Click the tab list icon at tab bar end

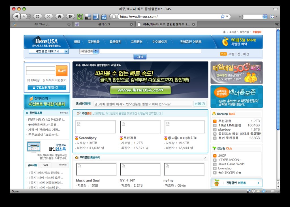click(276, 24)
